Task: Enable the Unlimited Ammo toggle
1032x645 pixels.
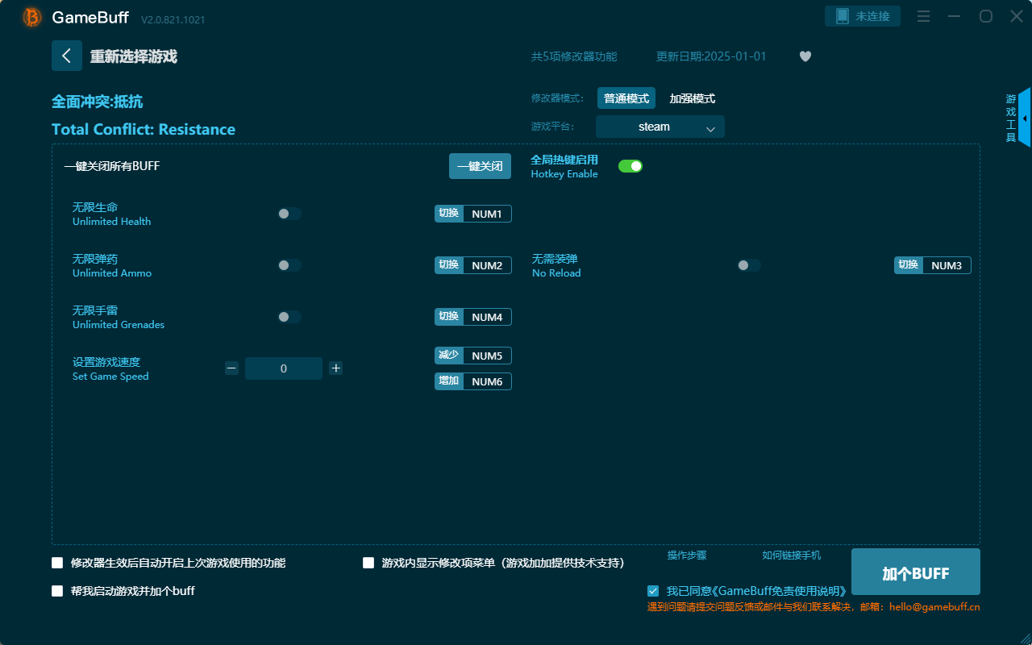Action: coord(289,264)
